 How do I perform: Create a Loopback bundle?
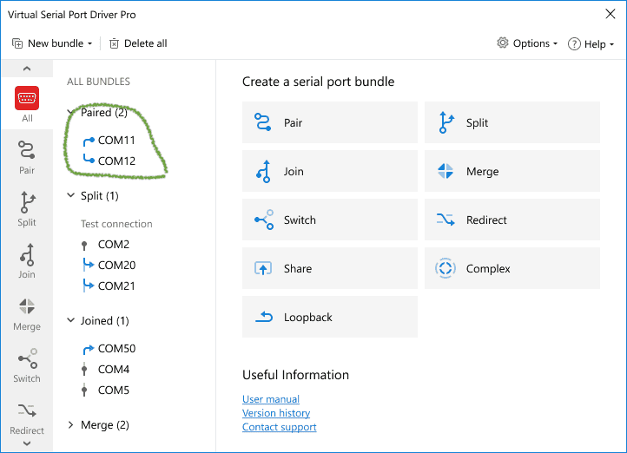(330, 318)
